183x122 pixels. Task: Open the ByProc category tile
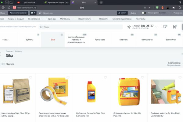(29, 40)
